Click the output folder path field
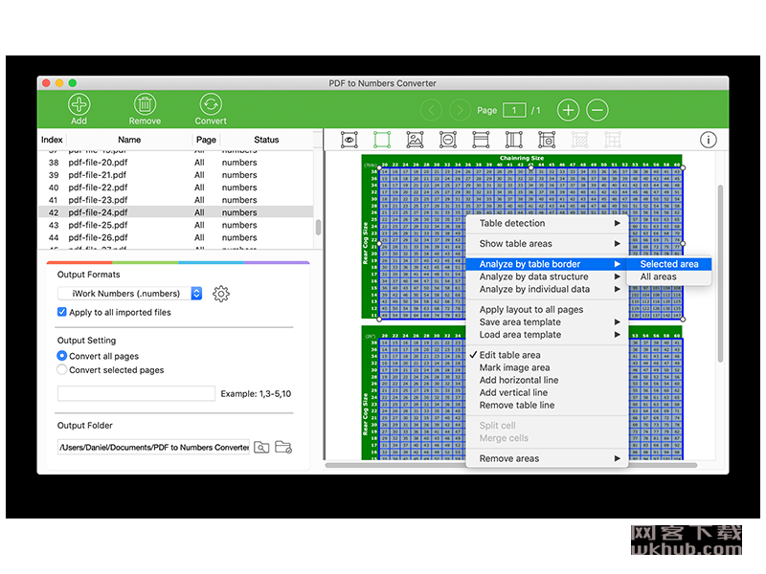Image resolution: width=766 pixels, height=574 pixels. click(153, 447)
